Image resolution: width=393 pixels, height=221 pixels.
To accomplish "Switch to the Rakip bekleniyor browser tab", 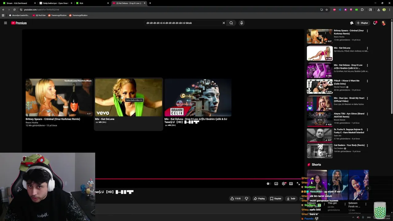I will click(55, 3).
